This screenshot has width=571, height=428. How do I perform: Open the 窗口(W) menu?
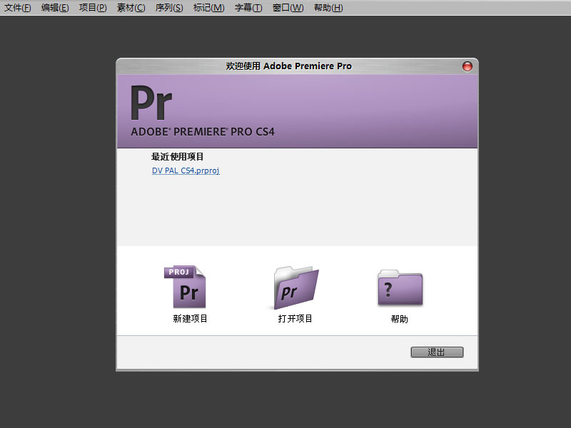[x=288, y=8]
